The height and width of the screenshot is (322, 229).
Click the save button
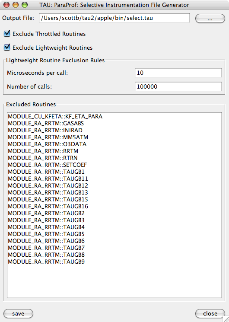18,313
